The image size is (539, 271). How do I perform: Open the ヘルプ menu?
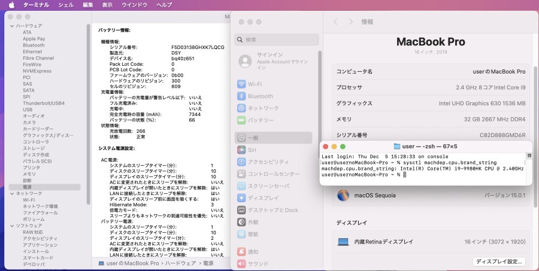(x=164, y=5)
